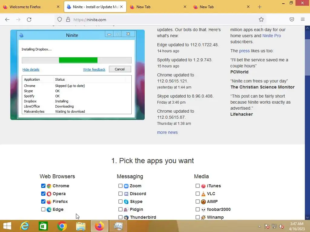Screen dimensions: 310x232
Task: Open the Windows Start button
Action: (7, 226)
